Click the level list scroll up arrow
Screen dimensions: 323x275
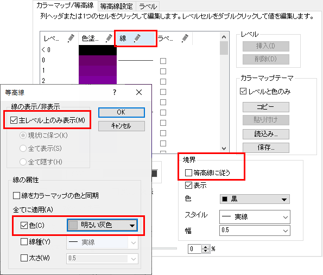pos(224,37)
